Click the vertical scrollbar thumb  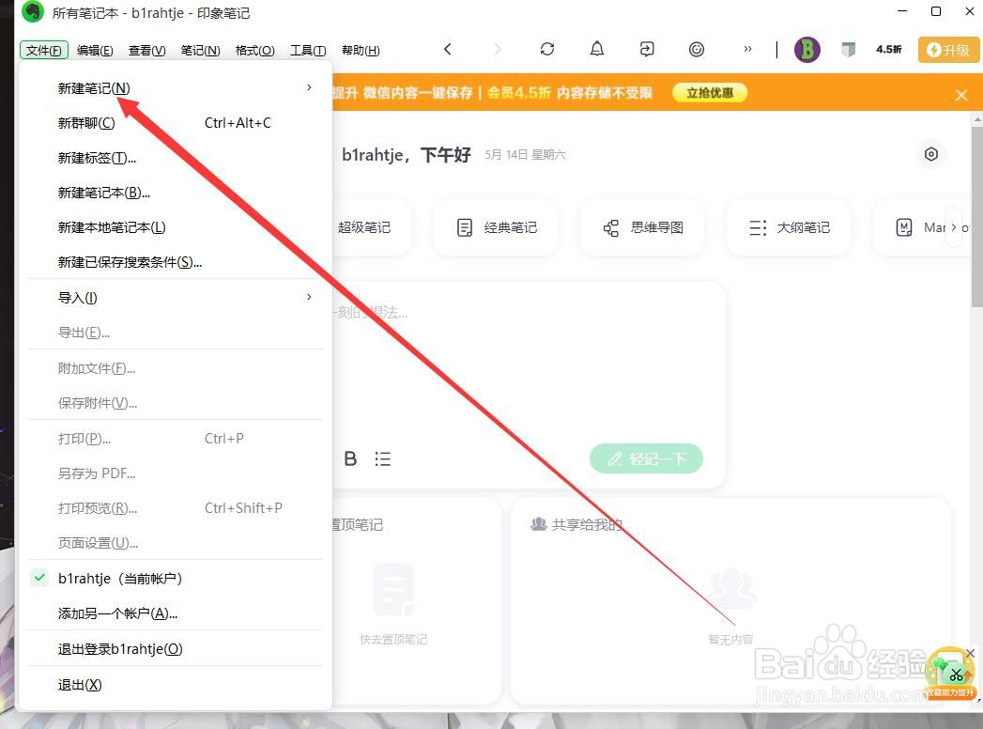[976, 216]
